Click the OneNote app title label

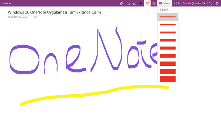point(7,3)
